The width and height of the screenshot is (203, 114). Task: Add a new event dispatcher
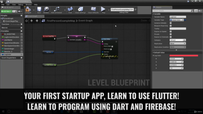[21, 58]
